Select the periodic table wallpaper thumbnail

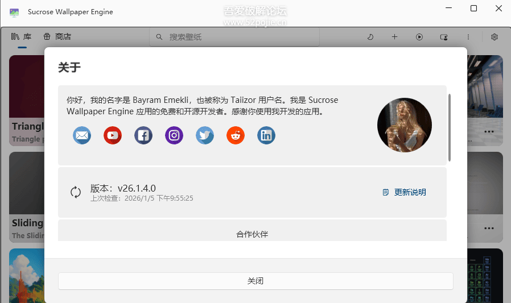point(485,276)
